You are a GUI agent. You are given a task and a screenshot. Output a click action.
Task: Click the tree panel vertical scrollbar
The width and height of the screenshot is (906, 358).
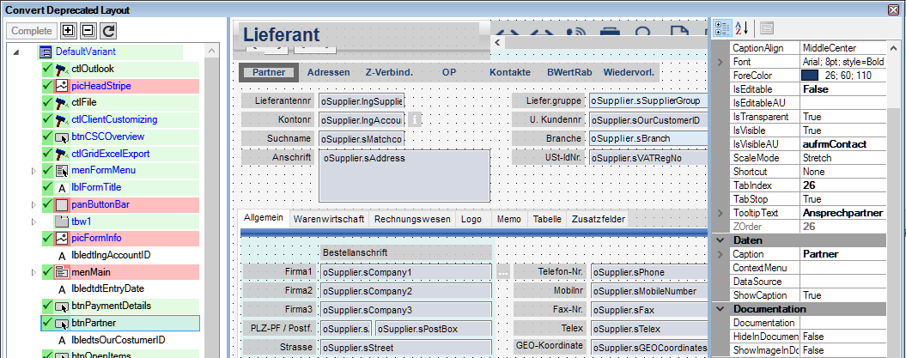click(213, 202)
